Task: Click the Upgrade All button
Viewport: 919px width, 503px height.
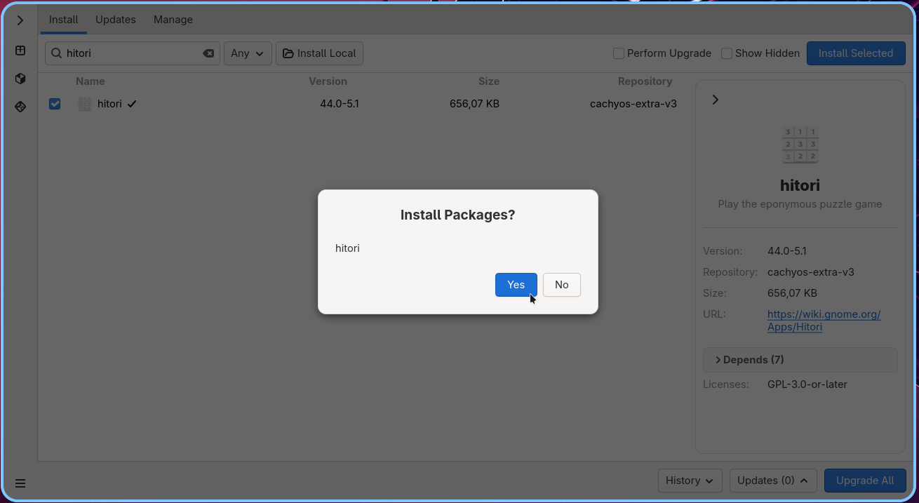Action: 865,481
